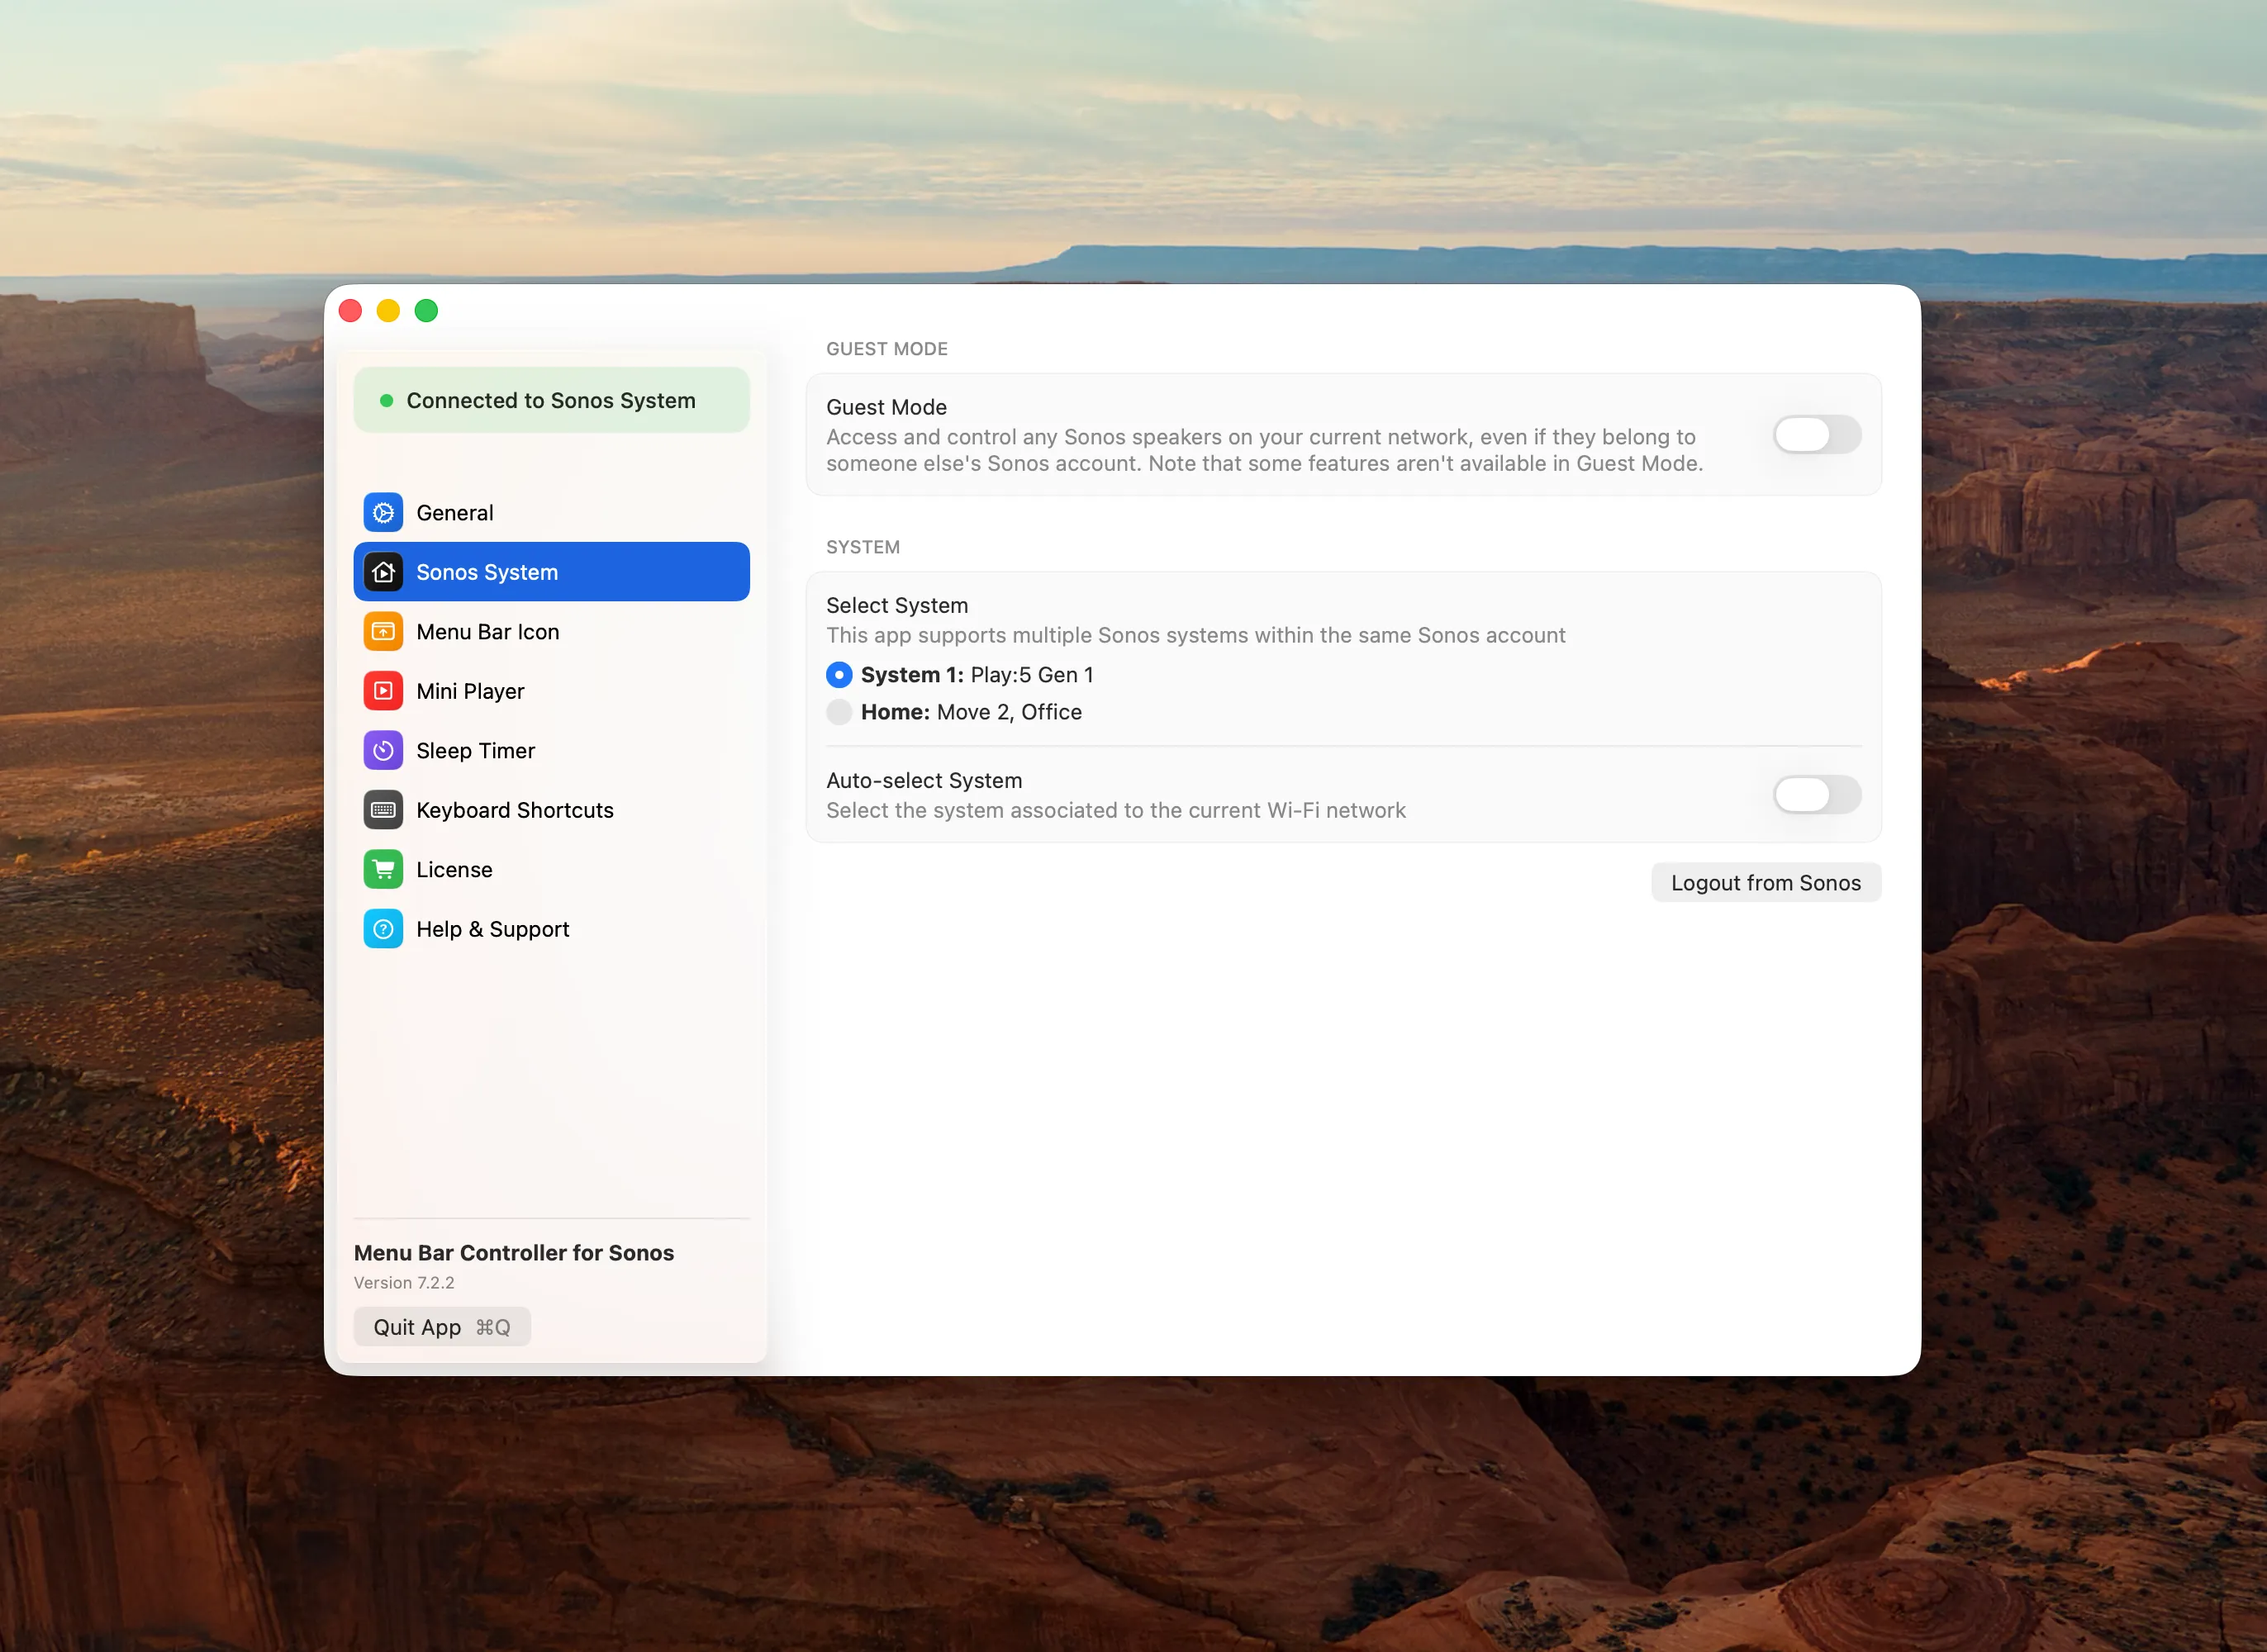Screen dimensions: 2267x1652
Task: Click the Help & Support question icon
Action: (x=383, y=929)
